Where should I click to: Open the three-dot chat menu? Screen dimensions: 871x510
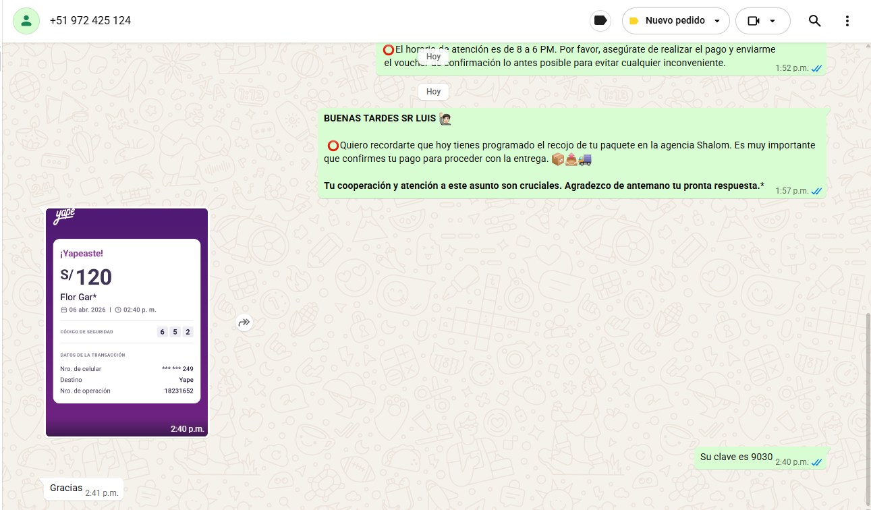coord(847,21)
